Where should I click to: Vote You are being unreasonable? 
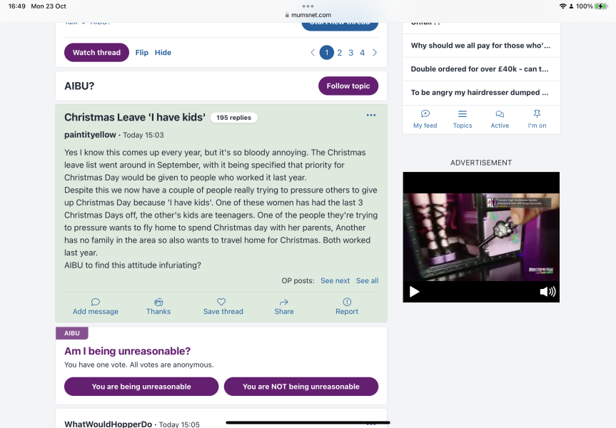point(141,387)
